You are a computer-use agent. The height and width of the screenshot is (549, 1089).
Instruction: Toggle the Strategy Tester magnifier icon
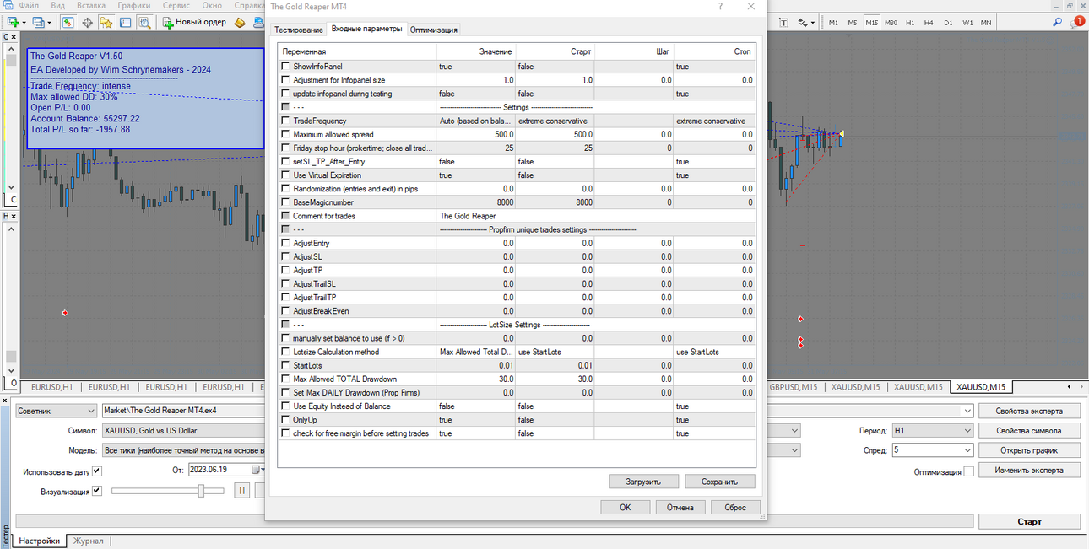[x=144, y=22]
